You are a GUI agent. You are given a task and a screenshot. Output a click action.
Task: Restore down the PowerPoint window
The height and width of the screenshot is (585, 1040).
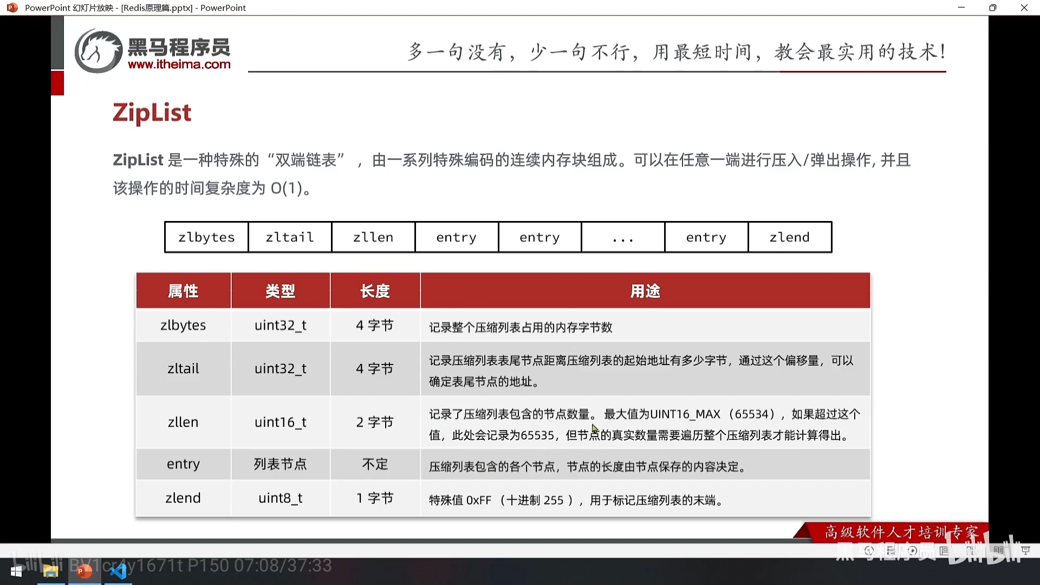coord(992,8)
